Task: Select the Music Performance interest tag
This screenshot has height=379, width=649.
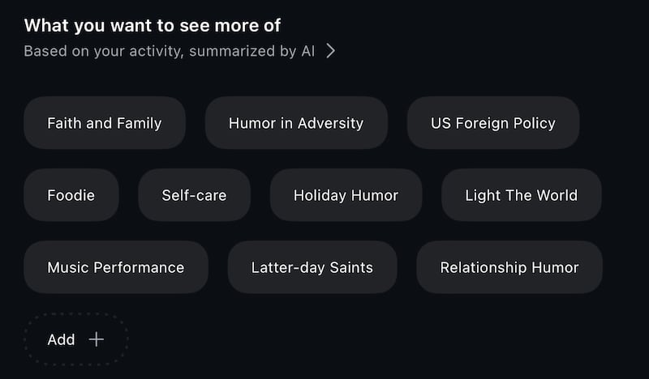Action: tap(116, 267)
